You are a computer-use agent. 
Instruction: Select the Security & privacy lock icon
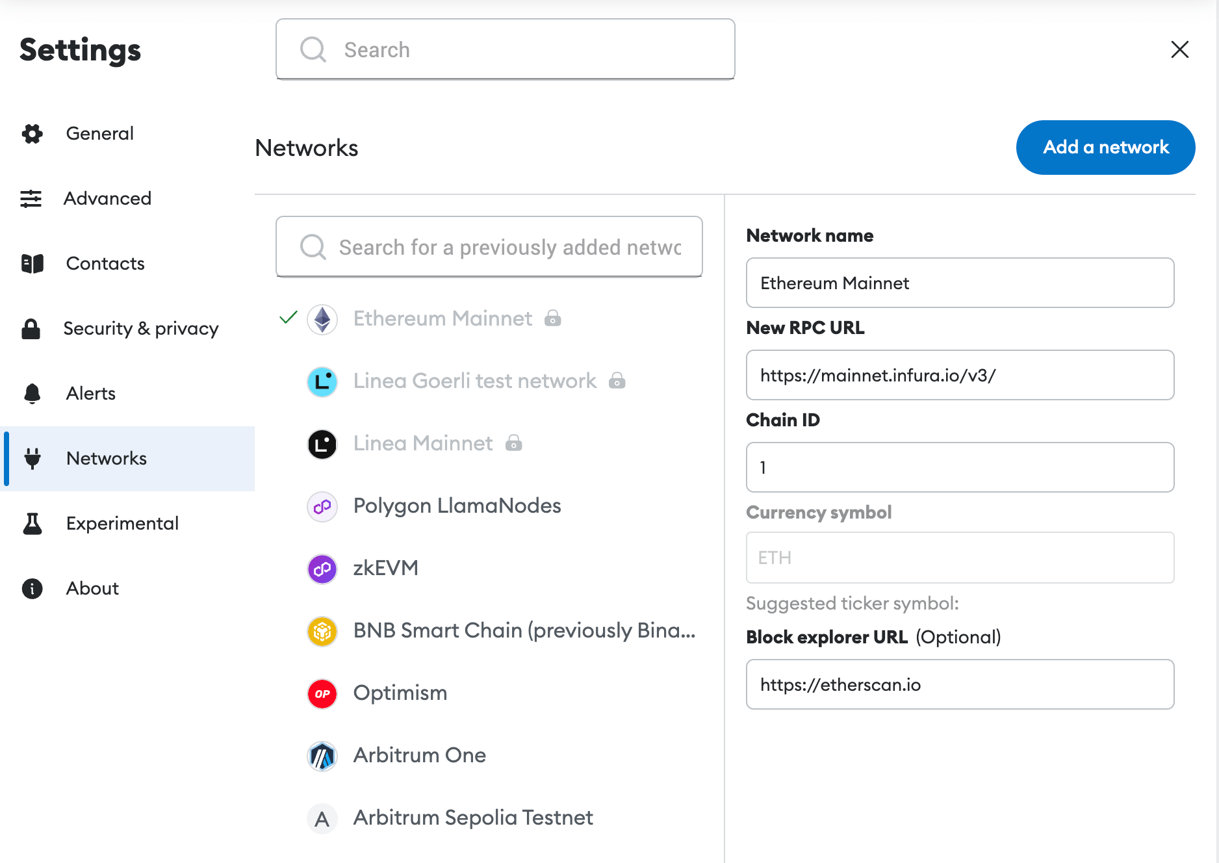pos(32,329)
